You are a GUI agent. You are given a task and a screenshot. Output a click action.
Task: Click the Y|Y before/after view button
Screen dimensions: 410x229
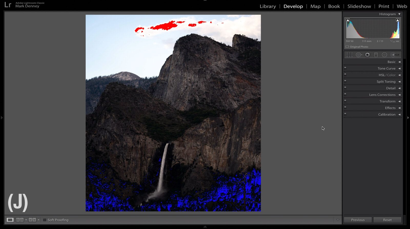click(32, 220)
